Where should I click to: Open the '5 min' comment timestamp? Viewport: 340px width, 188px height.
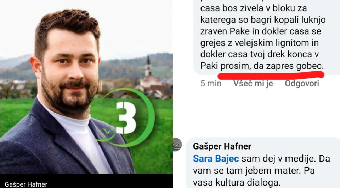coord(211,84)
